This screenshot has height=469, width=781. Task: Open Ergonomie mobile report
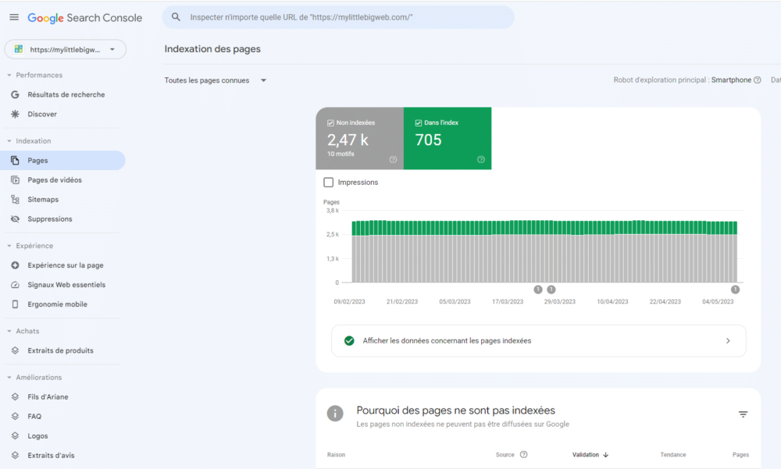click(62, 304)
